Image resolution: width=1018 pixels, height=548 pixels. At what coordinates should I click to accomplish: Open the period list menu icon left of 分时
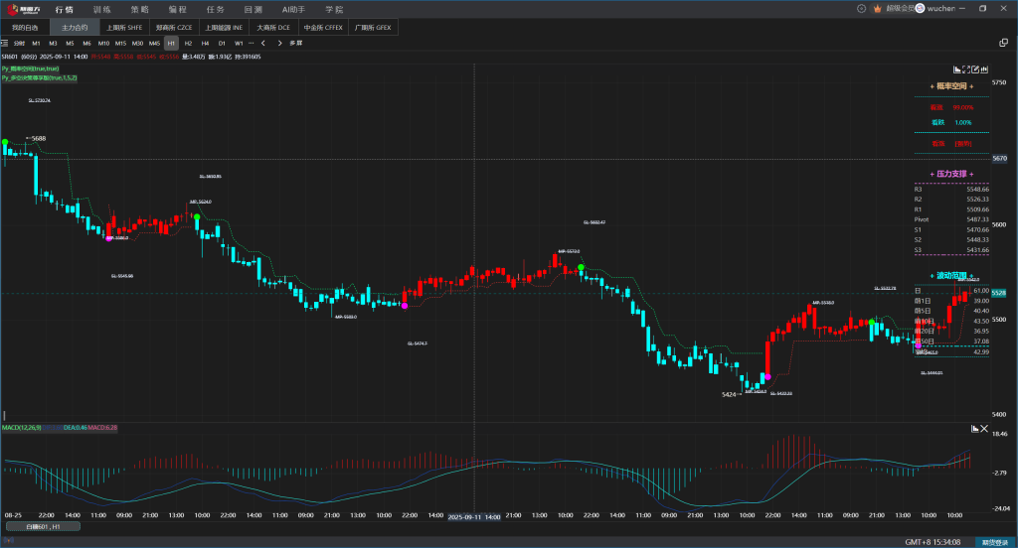pos(5,43)
